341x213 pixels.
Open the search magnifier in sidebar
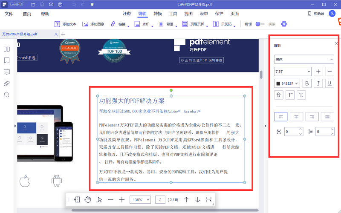pyautogui.click(x=7, y=94)
